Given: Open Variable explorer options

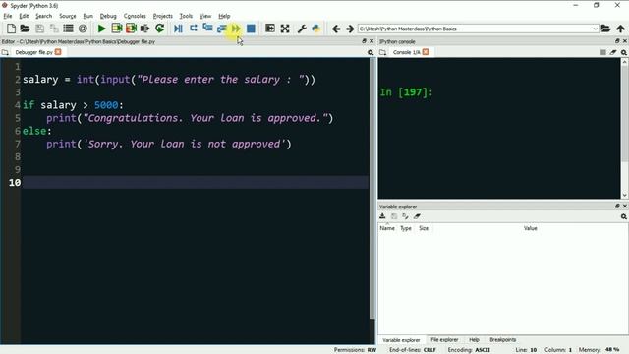Looking at the screenshot, I should 624,216.
